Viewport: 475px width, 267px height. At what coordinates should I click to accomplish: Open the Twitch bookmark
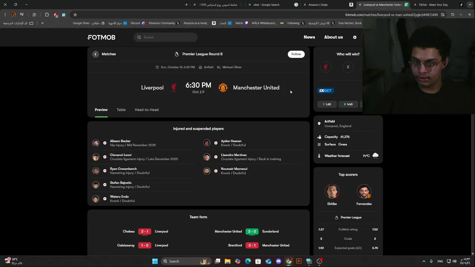242,23
